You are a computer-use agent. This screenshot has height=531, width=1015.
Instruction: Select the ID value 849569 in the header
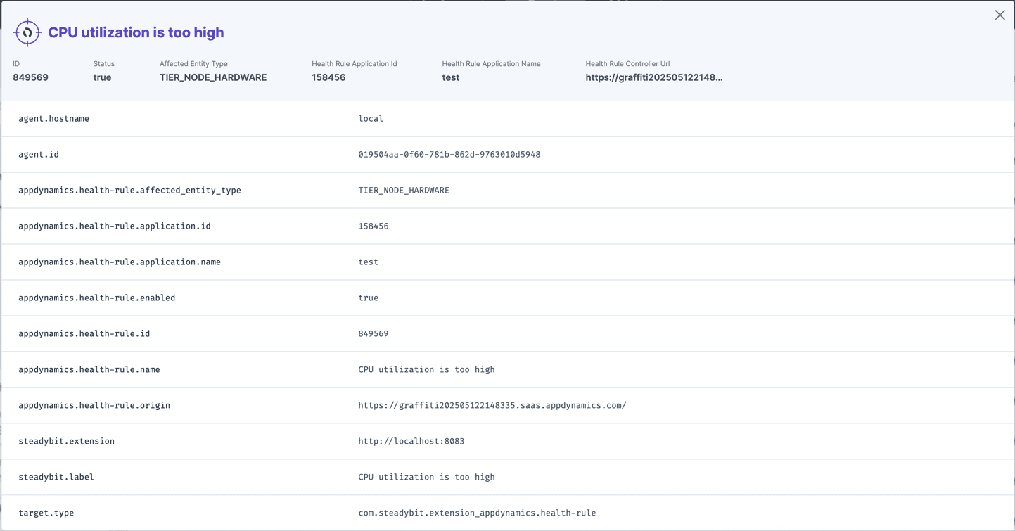[x=30, y=77]
